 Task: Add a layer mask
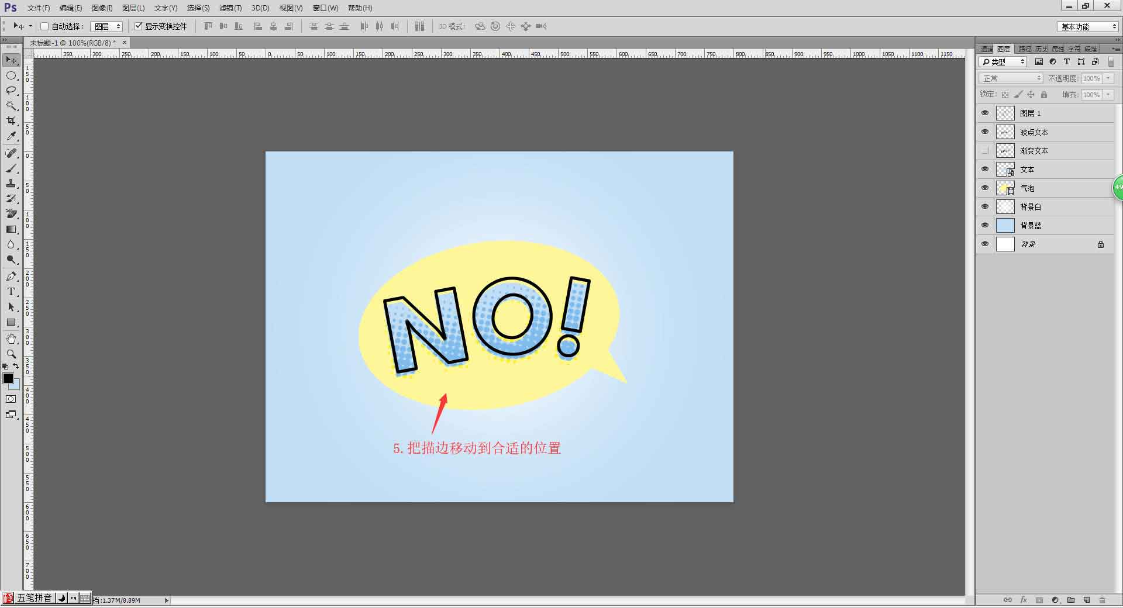1039,600
